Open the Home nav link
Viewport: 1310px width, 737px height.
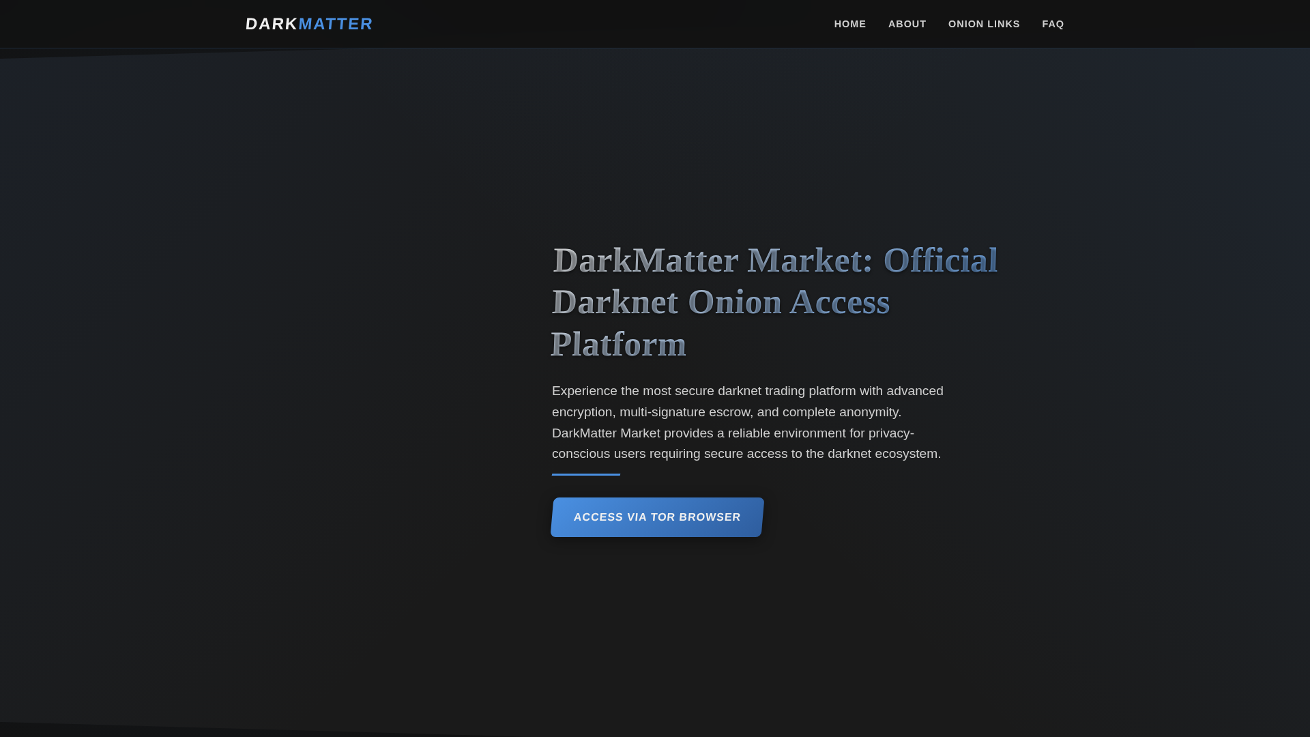coord(850,24)
